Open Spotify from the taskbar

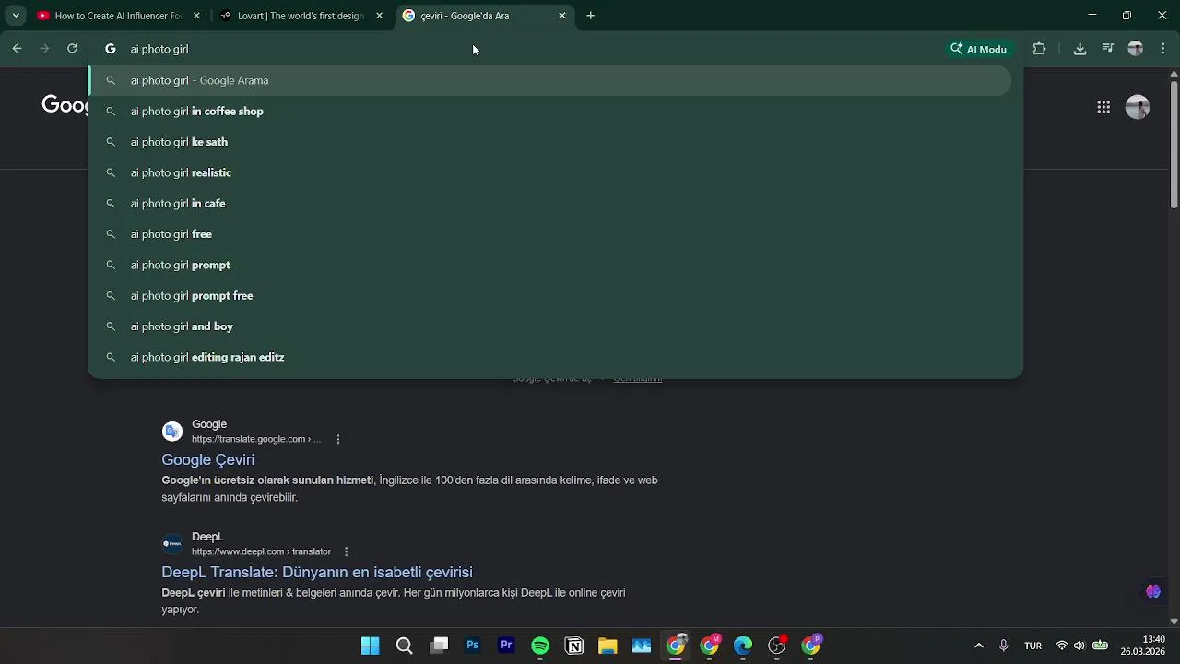pyautogui.click(x=540, y=646)
